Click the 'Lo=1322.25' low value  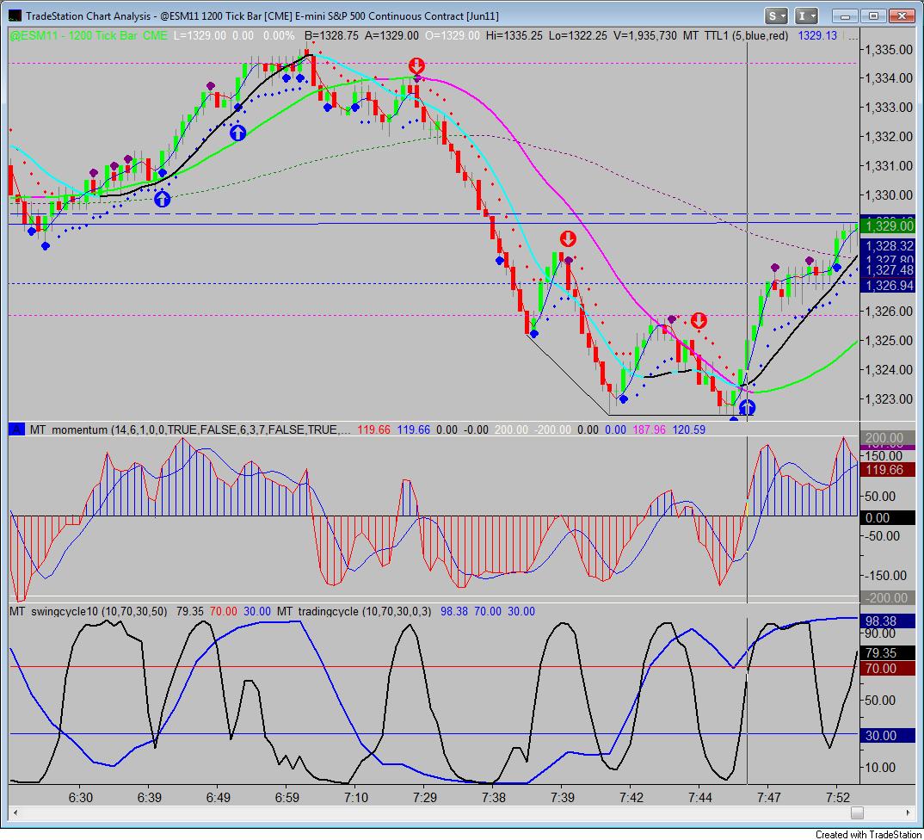[577, 36]
